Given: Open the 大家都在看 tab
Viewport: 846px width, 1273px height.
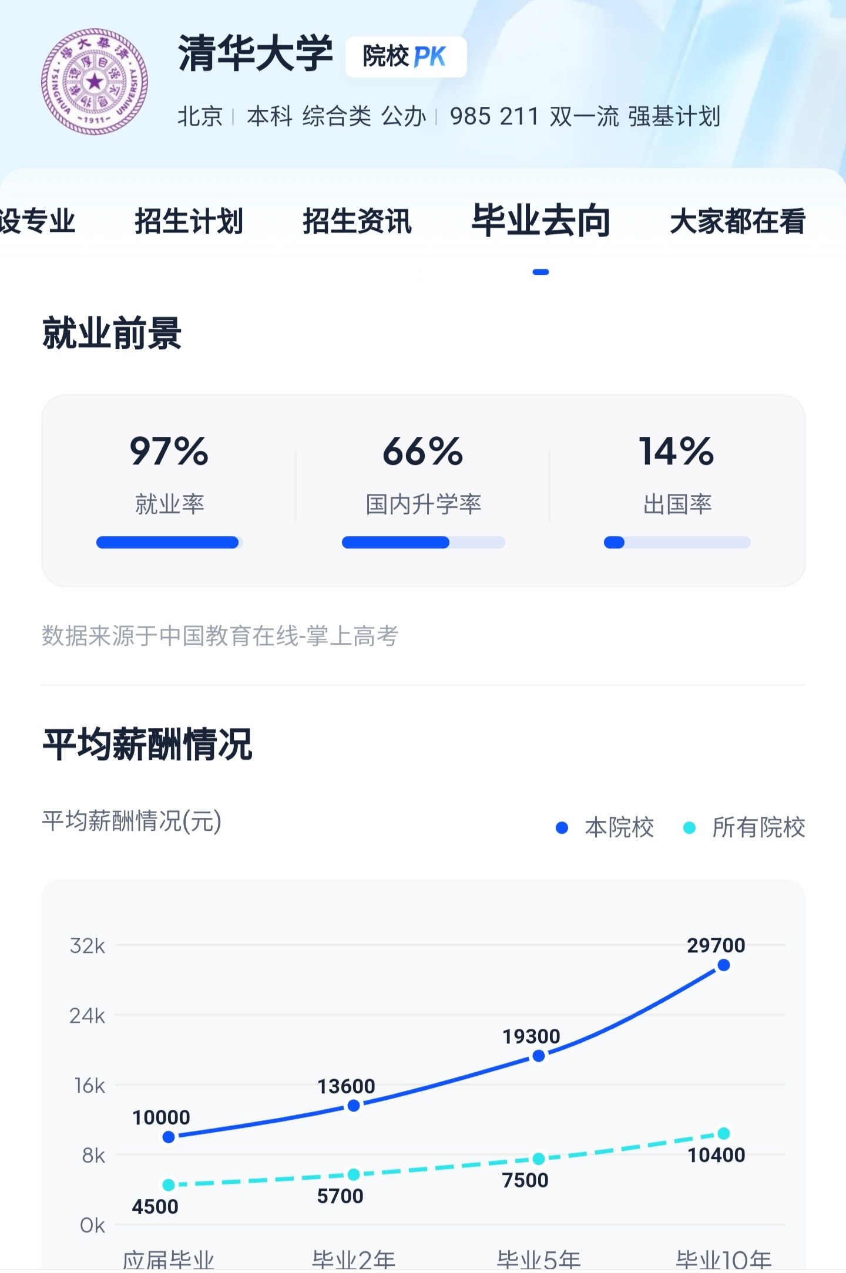Looking at the screenshot, I should (x=738, y=221).
